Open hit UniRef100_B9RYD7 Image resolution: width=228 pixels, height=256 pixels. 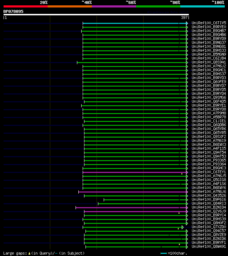(x=209, y=86)
